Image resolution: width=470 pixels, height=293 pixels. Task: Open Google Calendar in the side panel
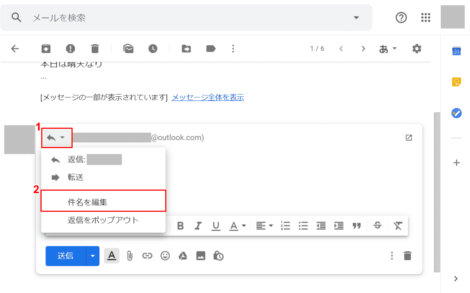457,51
